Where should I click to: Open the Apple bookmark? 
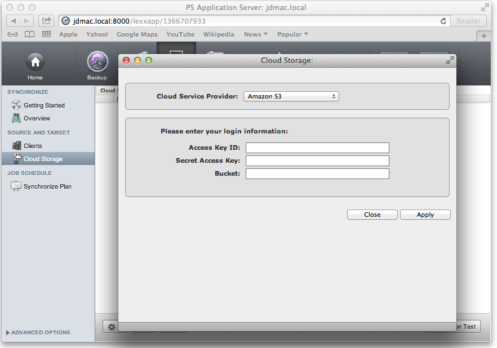(x=68, y=34)
